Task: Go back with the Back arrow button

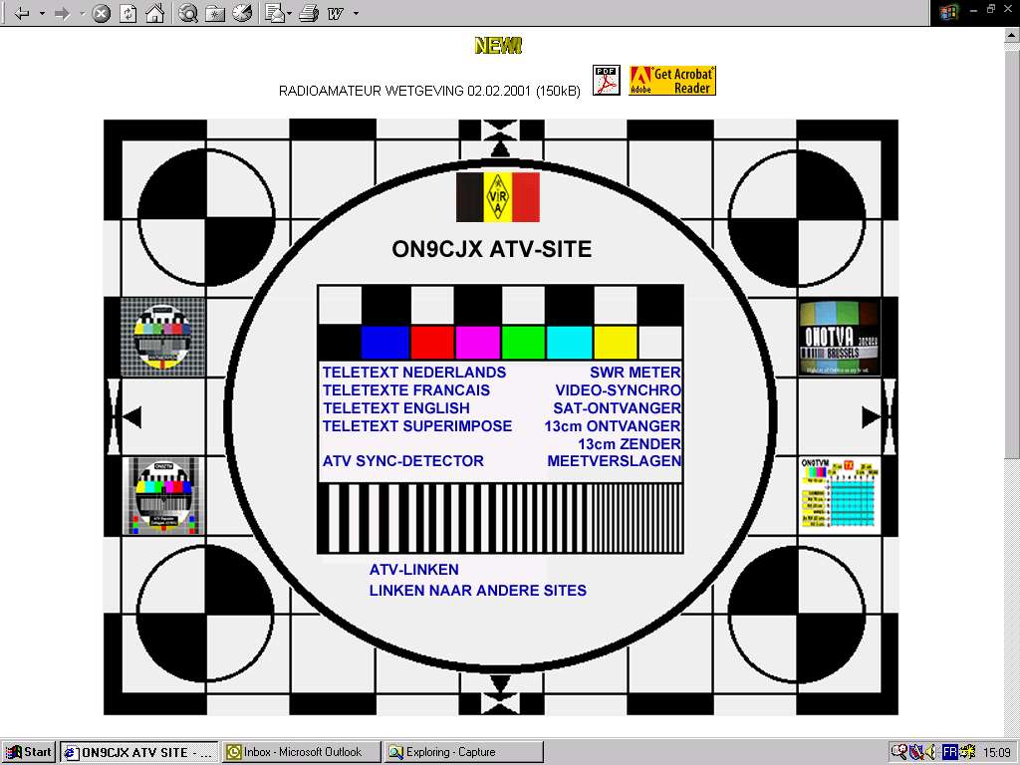Action: pyautogui.click(x=22, y=13)
